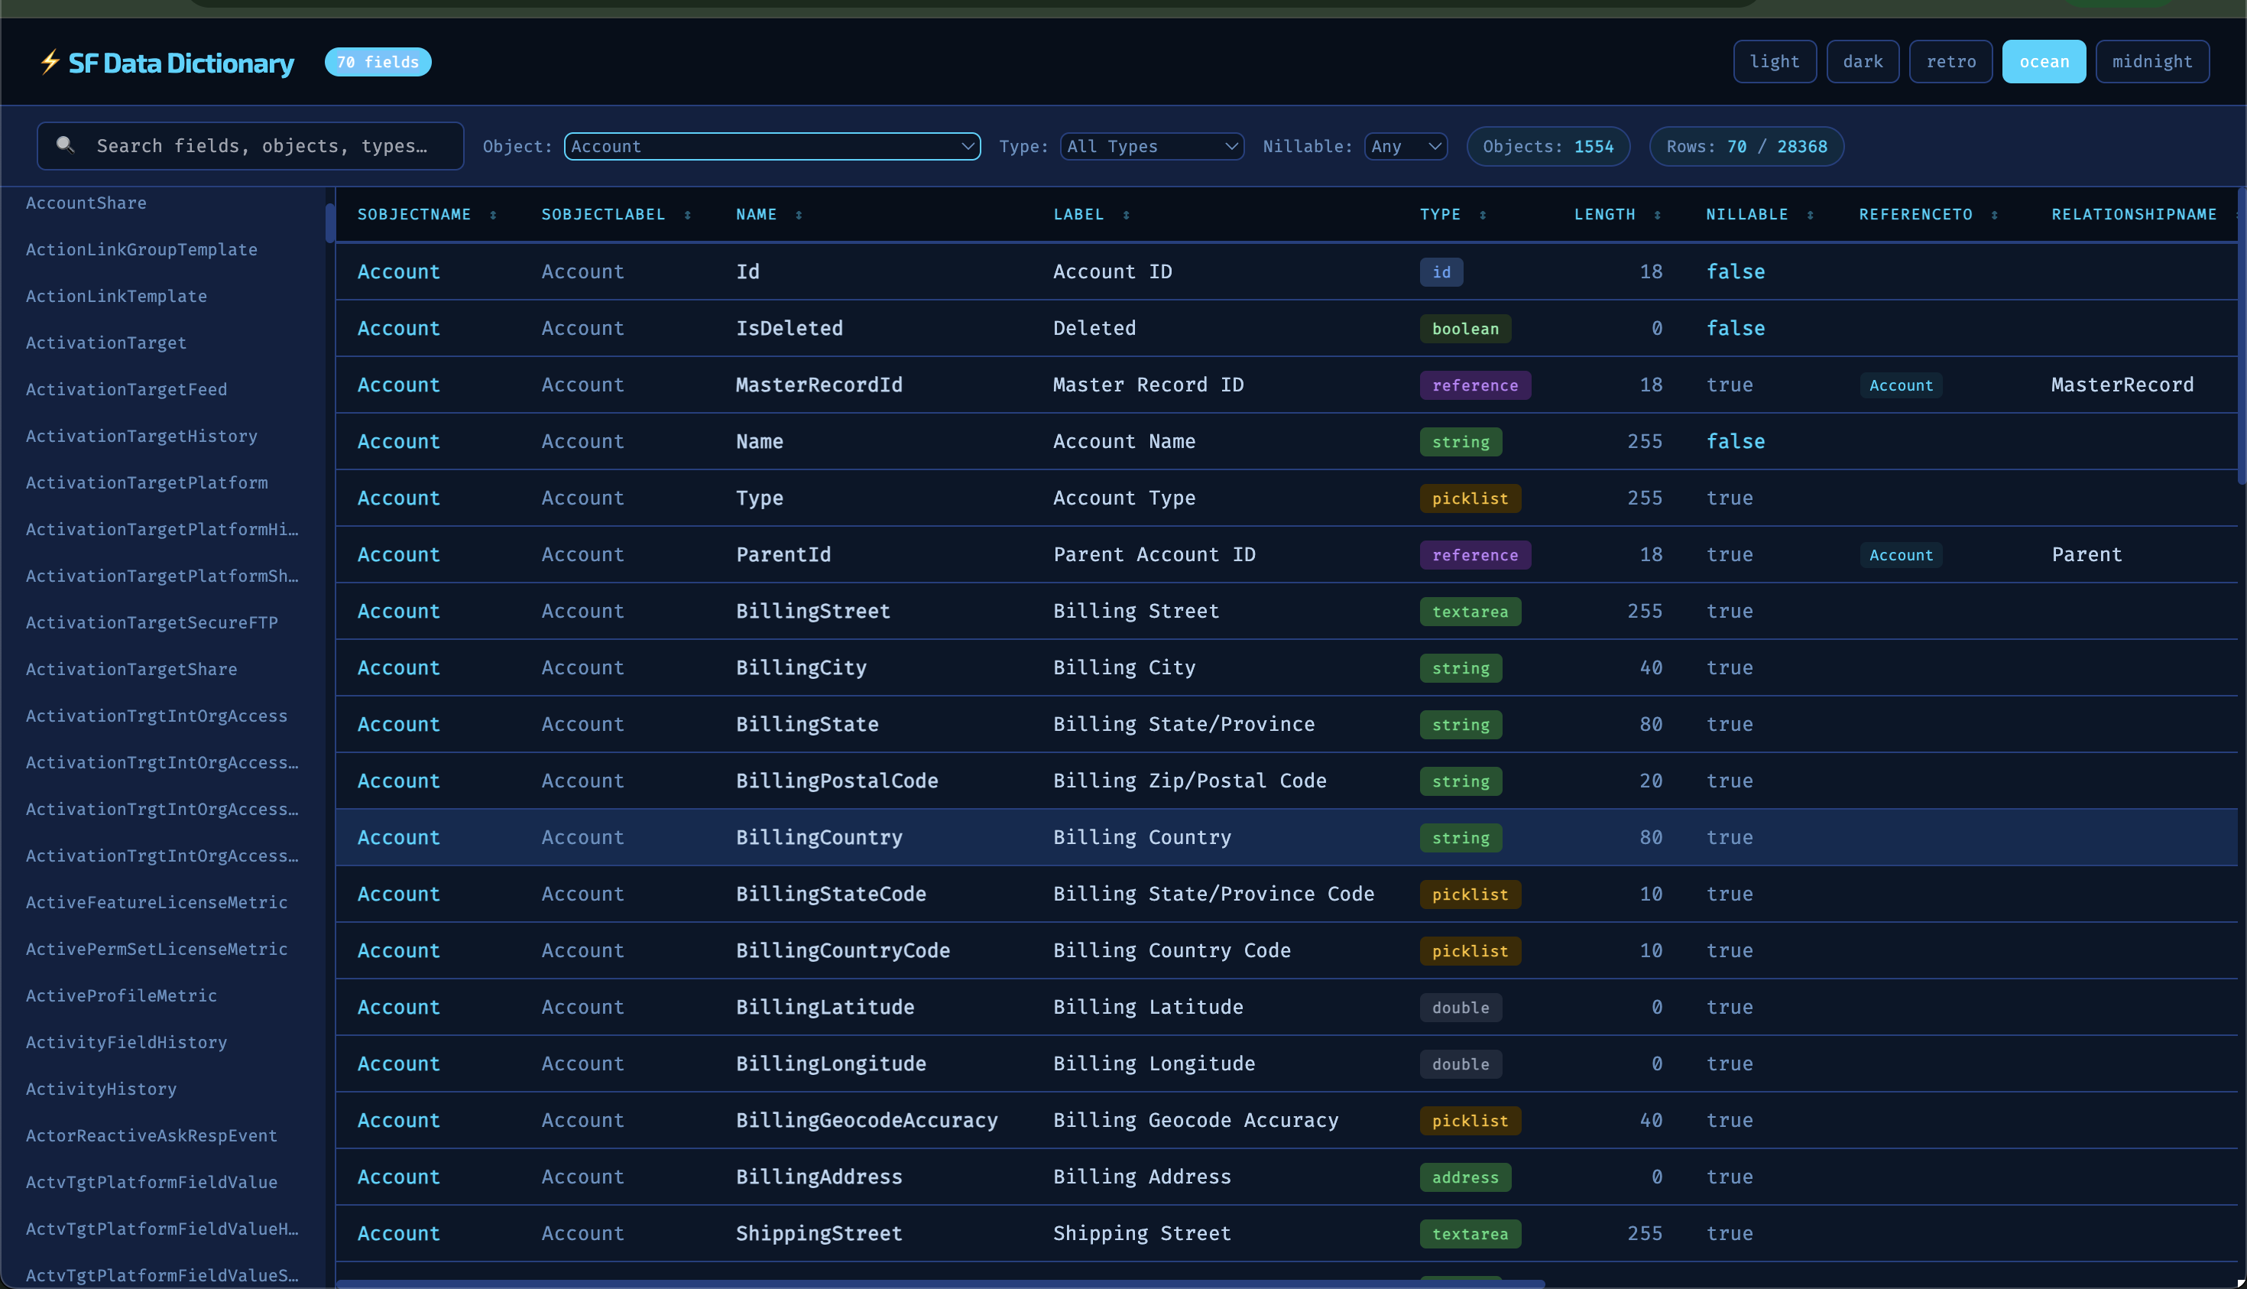The height and width of the screenshot is (1289, 2247).
Task: Sort by SOBJECTNAME column arrow icon
Action: click(x=493, y=215)
